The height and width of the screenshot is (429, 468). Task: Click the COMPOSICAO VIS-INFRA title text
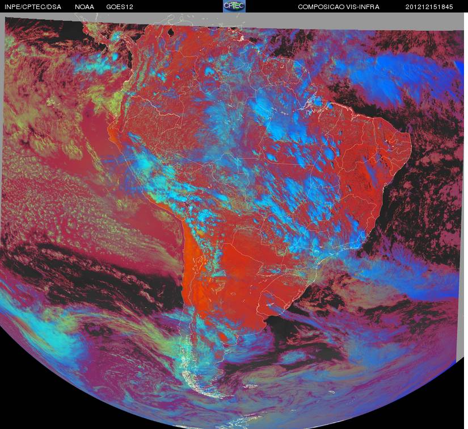click(339, 7)
